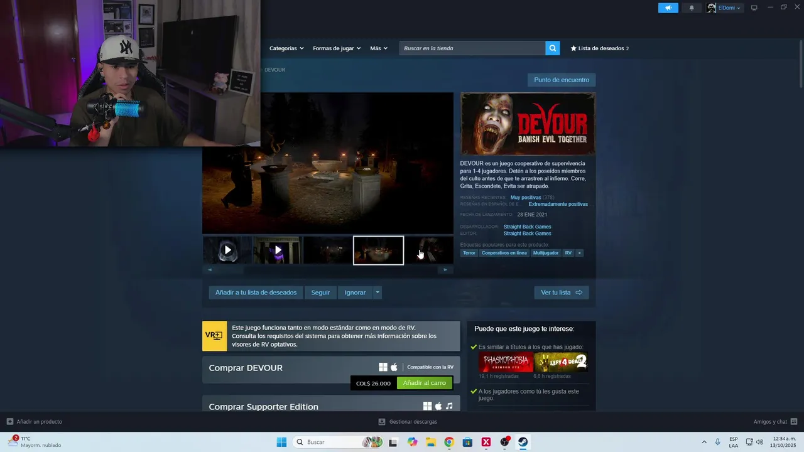Click the store search magnifier button

coord(552,48)
